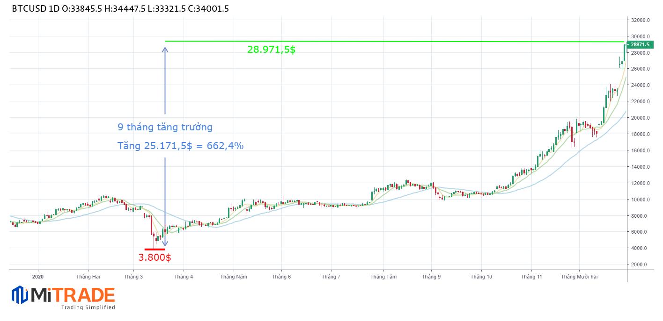Select 'Tháng Tám' on the time axis
Viewport: 663px width, 321px height.
383,277
